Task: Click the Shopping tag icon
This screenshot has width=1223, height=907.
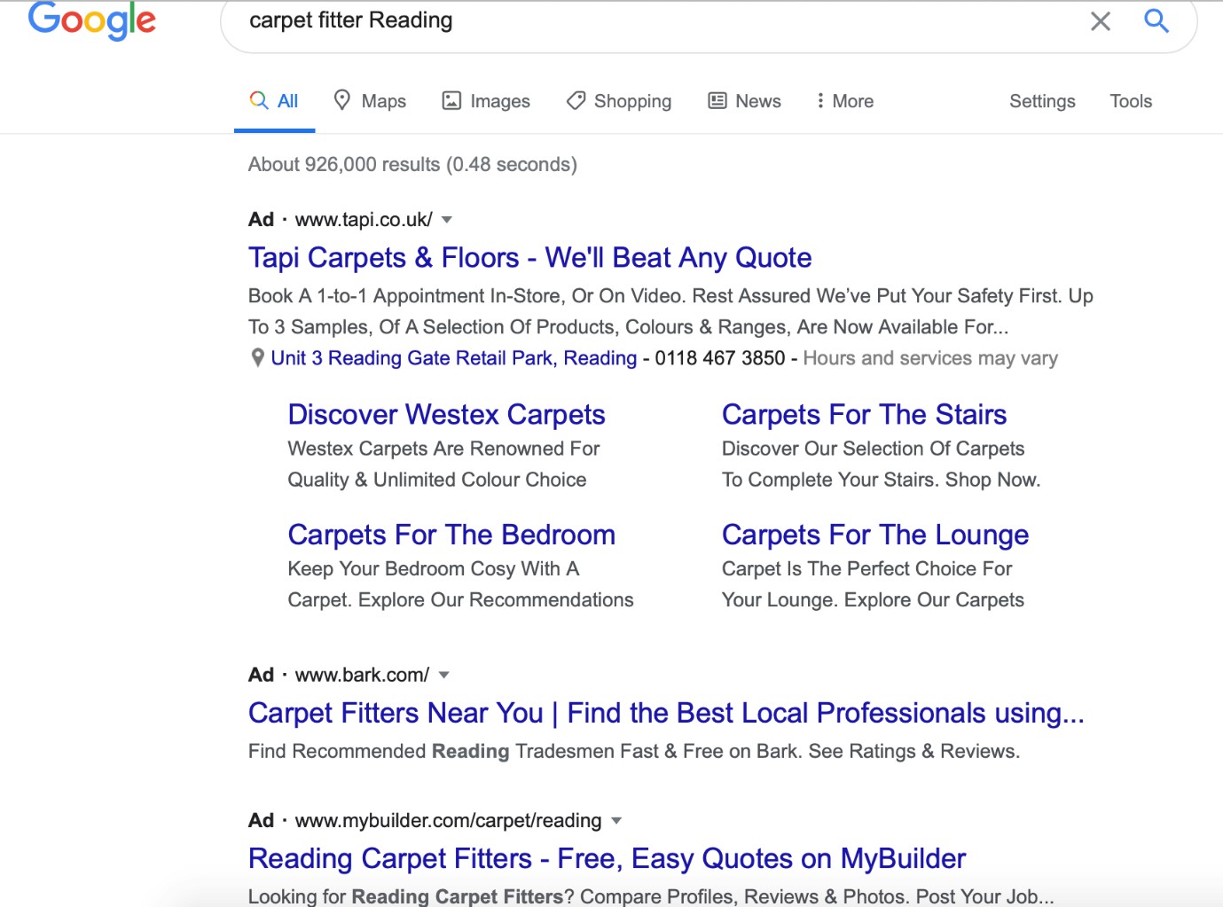Action: click(576, 101)
